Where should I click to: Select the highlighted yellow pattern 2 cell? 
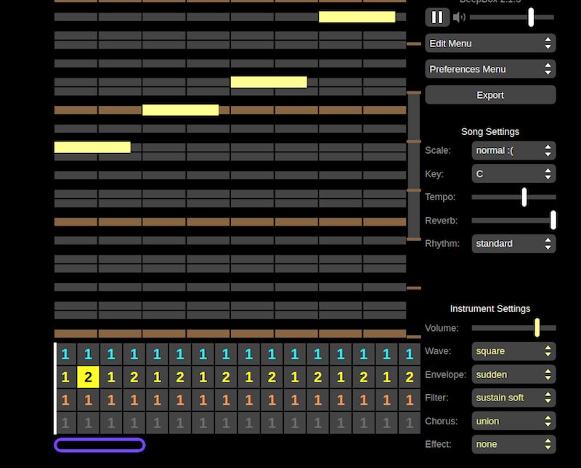[88, 377]
